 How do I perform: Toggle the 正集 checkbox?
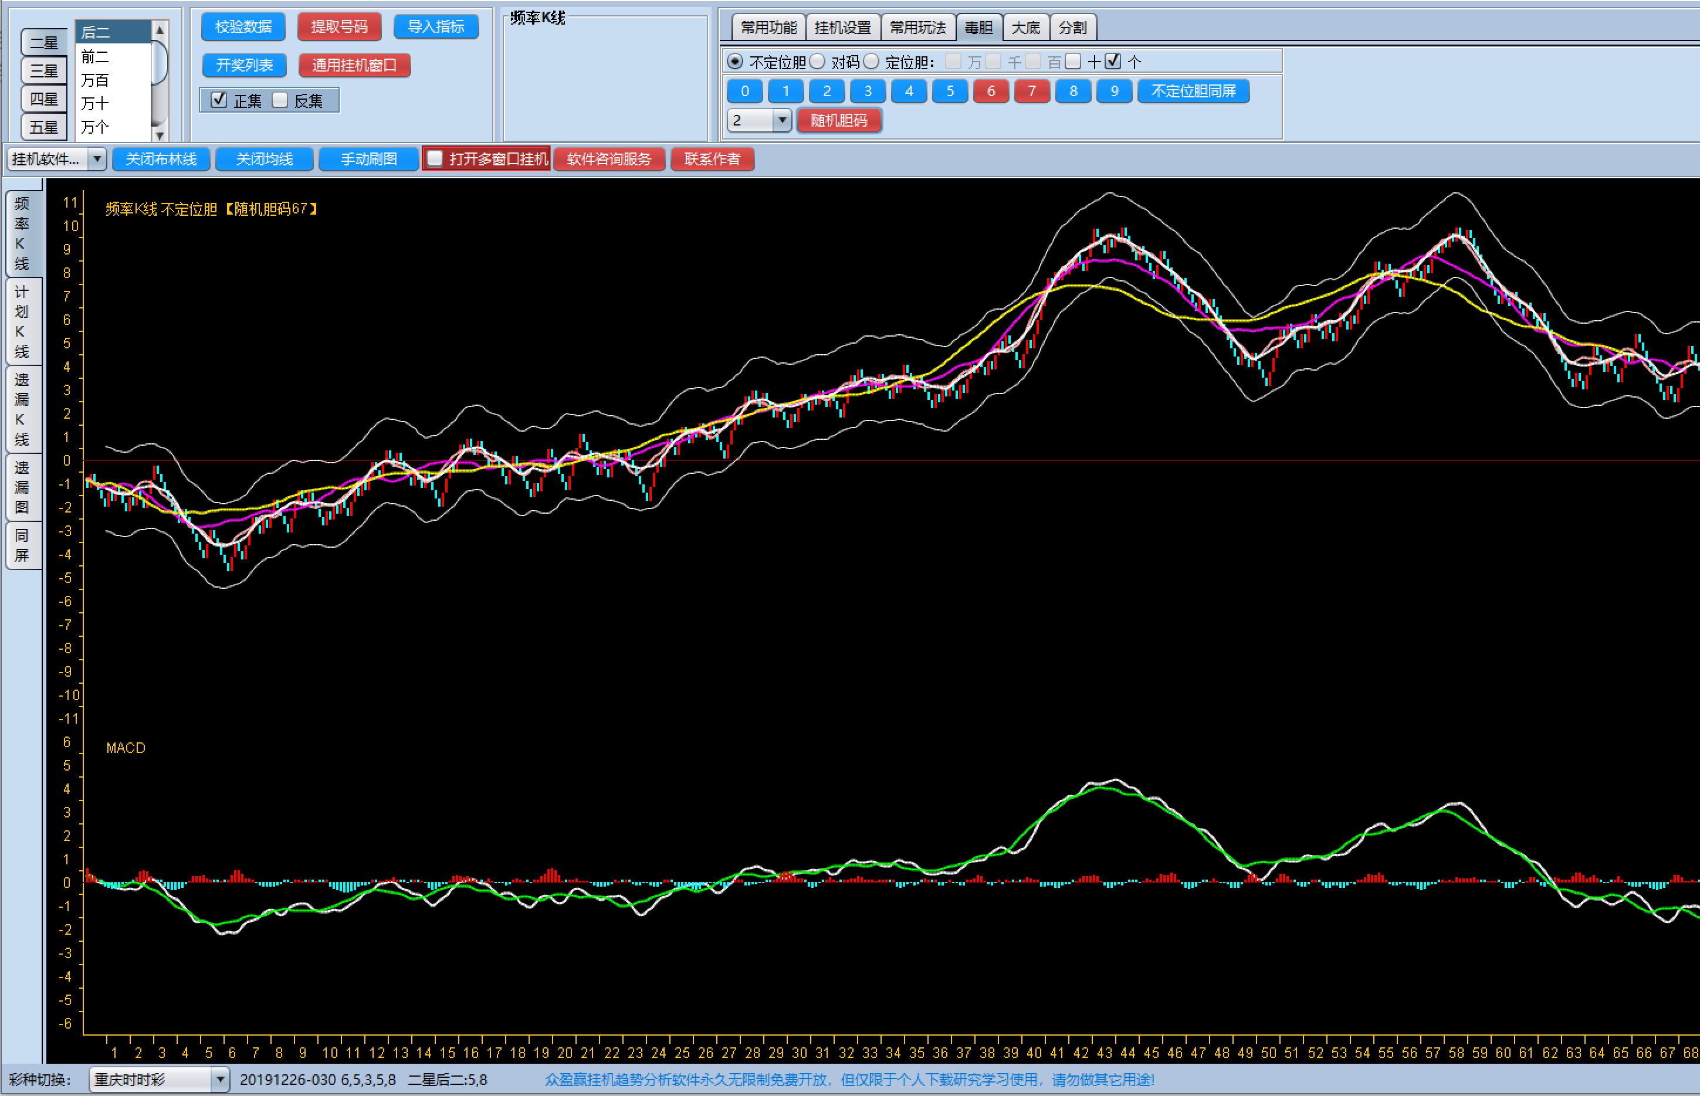(219, 100)
